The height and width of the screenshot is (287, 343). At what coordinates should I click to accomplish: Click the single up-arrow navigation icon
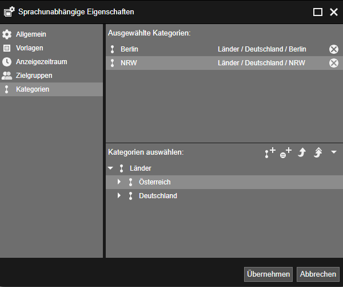coord(302,152)
